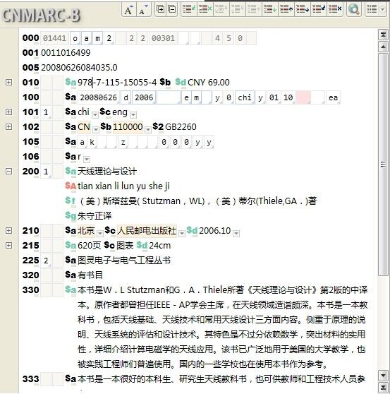Expand field 010 with its plus box
The width and height of the screenshot is (390, 394).
click(x=8, y=82)
